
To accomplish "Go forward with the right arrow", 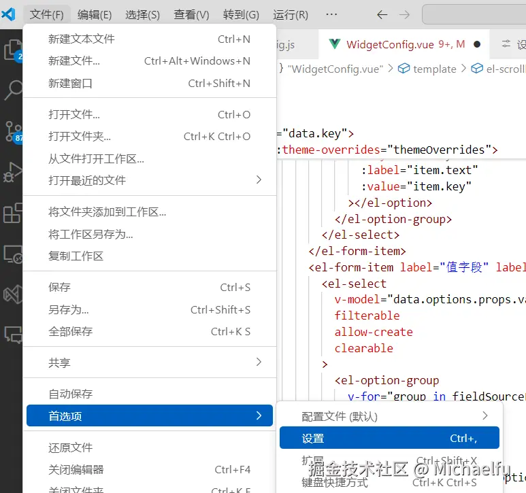I will pyautogui.click(x=405, y=15).
